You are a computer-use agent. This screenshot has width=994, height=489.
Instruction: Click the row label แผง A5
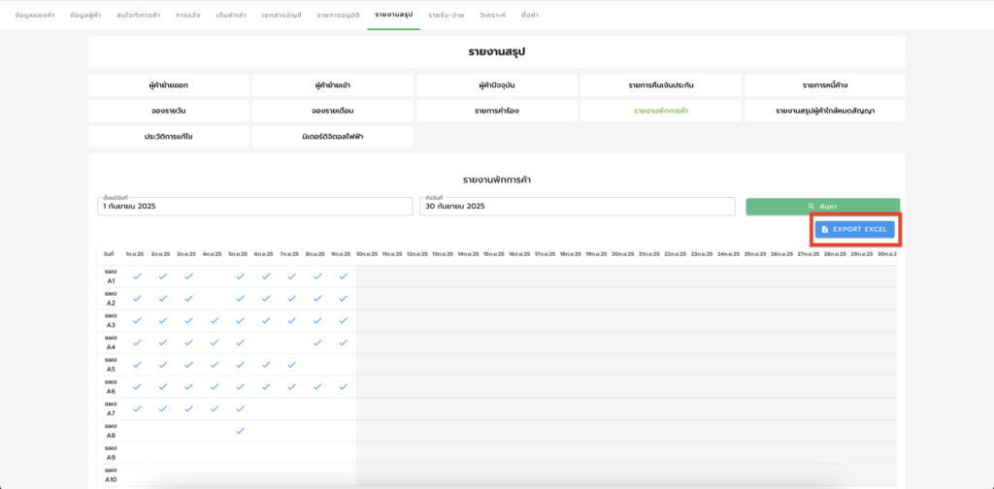pos(111,365)
